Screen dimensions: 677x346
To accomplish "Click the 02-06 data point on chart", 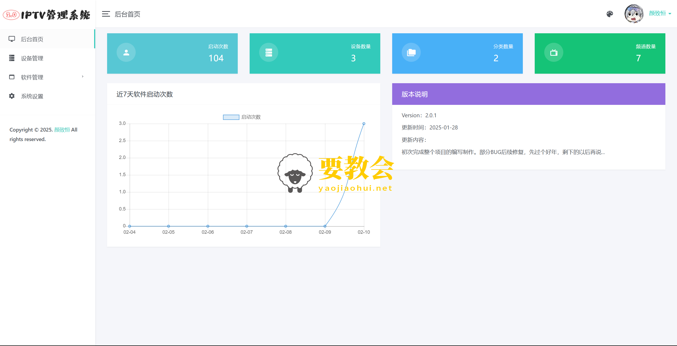I will click(208, 226).
